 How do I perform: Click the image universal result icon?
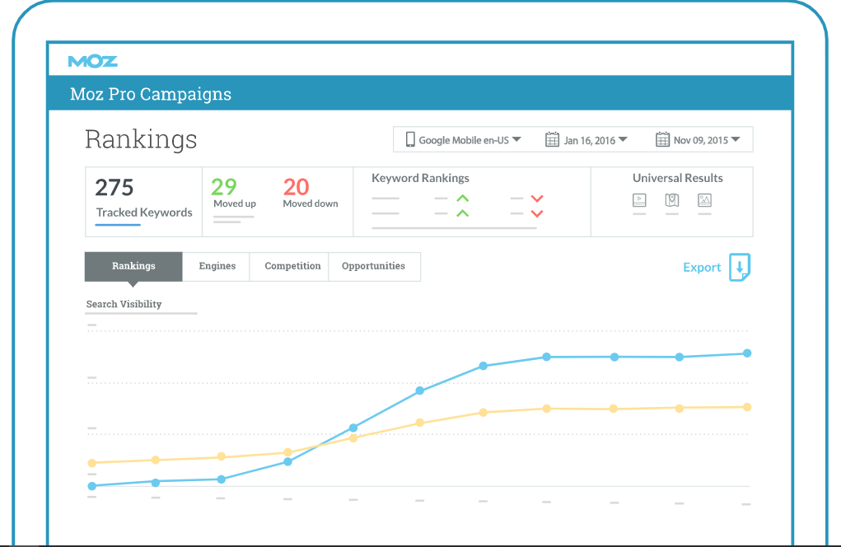(705, 200)
